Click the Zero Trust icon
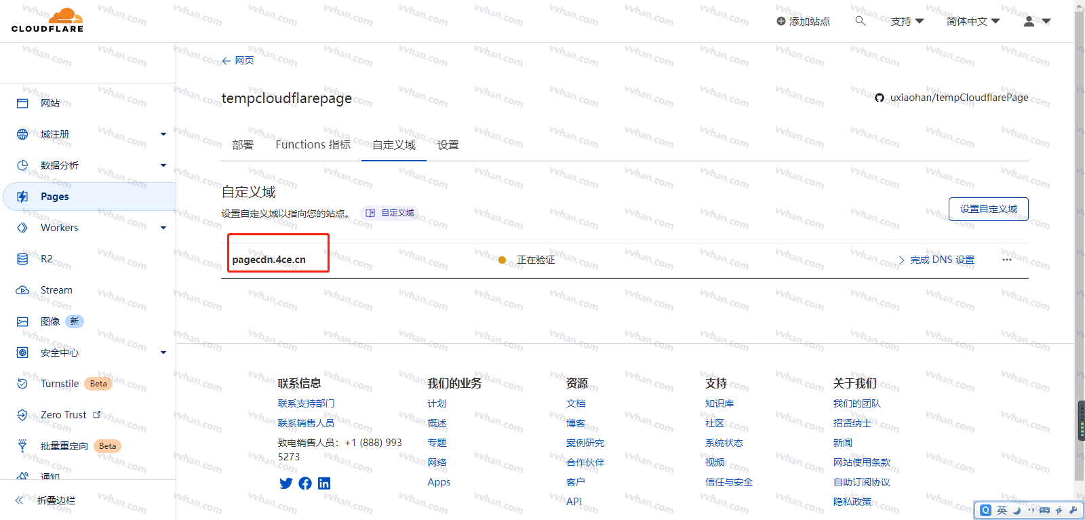Screen dimensions: 1085x520 coord(22,415)
